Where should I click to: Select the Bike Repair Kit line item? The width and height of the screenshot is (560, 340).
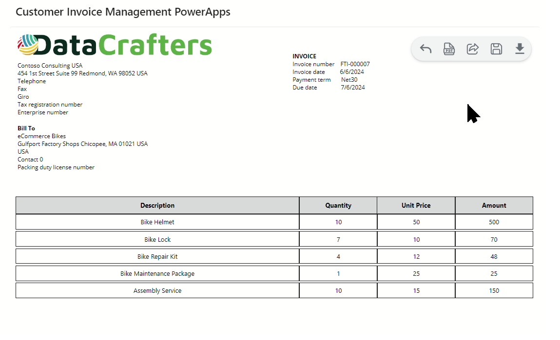pos(157,257)
